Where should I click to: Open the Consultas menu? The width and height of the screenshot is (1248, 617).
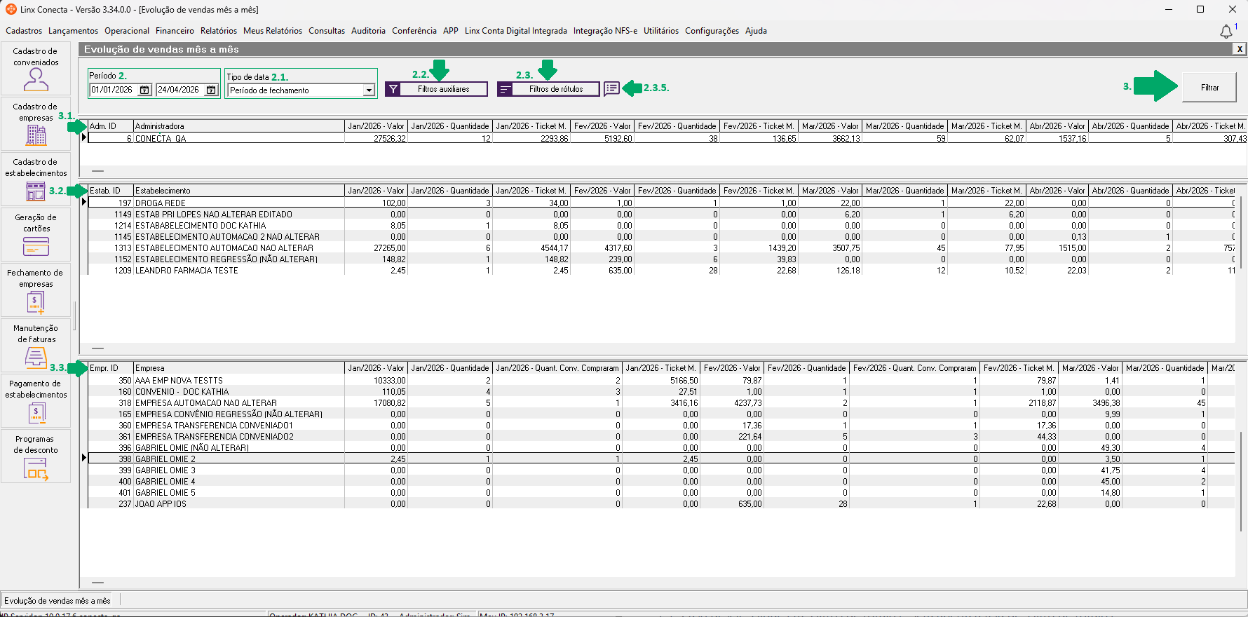[327, 31]
